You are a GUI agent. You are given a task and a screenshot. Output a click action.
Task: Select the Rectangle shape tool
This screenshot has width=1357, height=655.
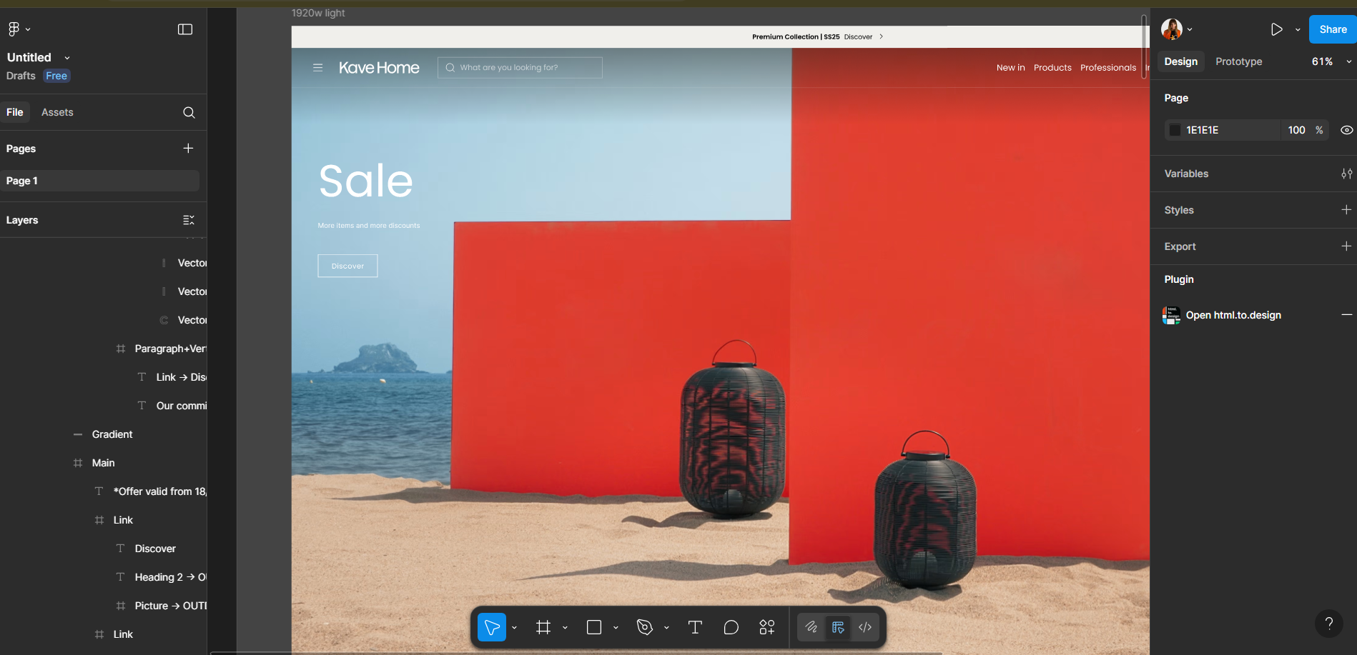594,627
